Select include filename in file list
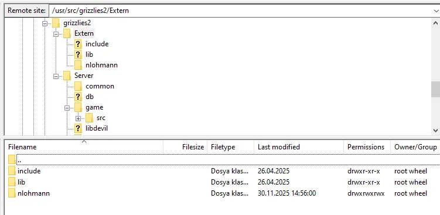 click(x=29, y=171)
